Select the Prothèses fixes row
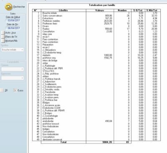This screenshot has width=167, height=153. pyautogui.click(x=96, y=24)
